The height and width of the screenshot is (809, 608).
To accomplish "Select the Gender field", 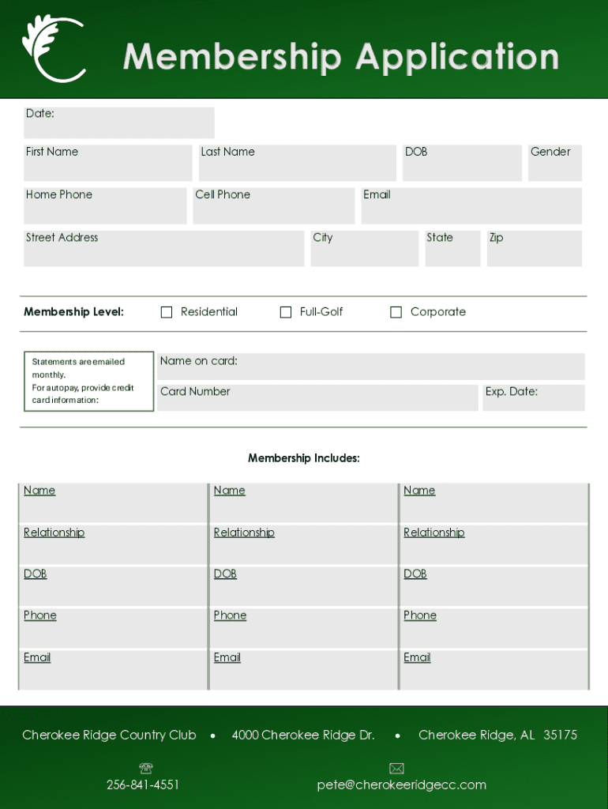I will tap(554, 164).
